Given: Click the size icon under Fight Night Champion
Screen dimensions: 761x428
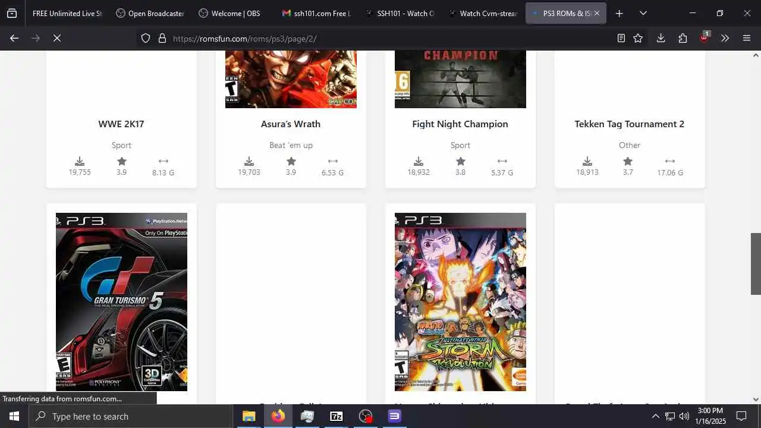Looking at the screenshot, I should click(x=502, y=161).
